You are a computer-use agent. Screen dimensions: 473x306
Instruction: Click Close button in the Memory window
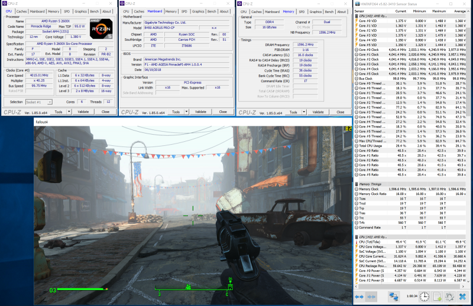click(341, 112)
